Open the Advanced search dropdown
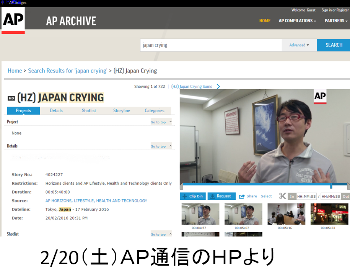 tap(299, 45)
